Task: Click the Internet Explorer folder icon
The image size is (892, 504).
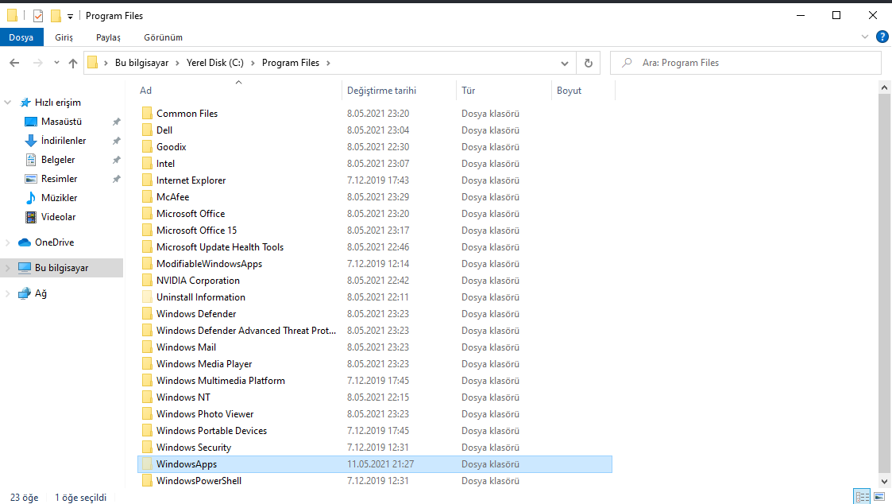Action: (147, 180)
